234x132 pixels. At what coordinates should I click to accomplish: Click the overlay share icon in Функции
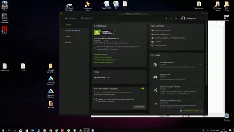pyautogui.click(x=155, y=90)
